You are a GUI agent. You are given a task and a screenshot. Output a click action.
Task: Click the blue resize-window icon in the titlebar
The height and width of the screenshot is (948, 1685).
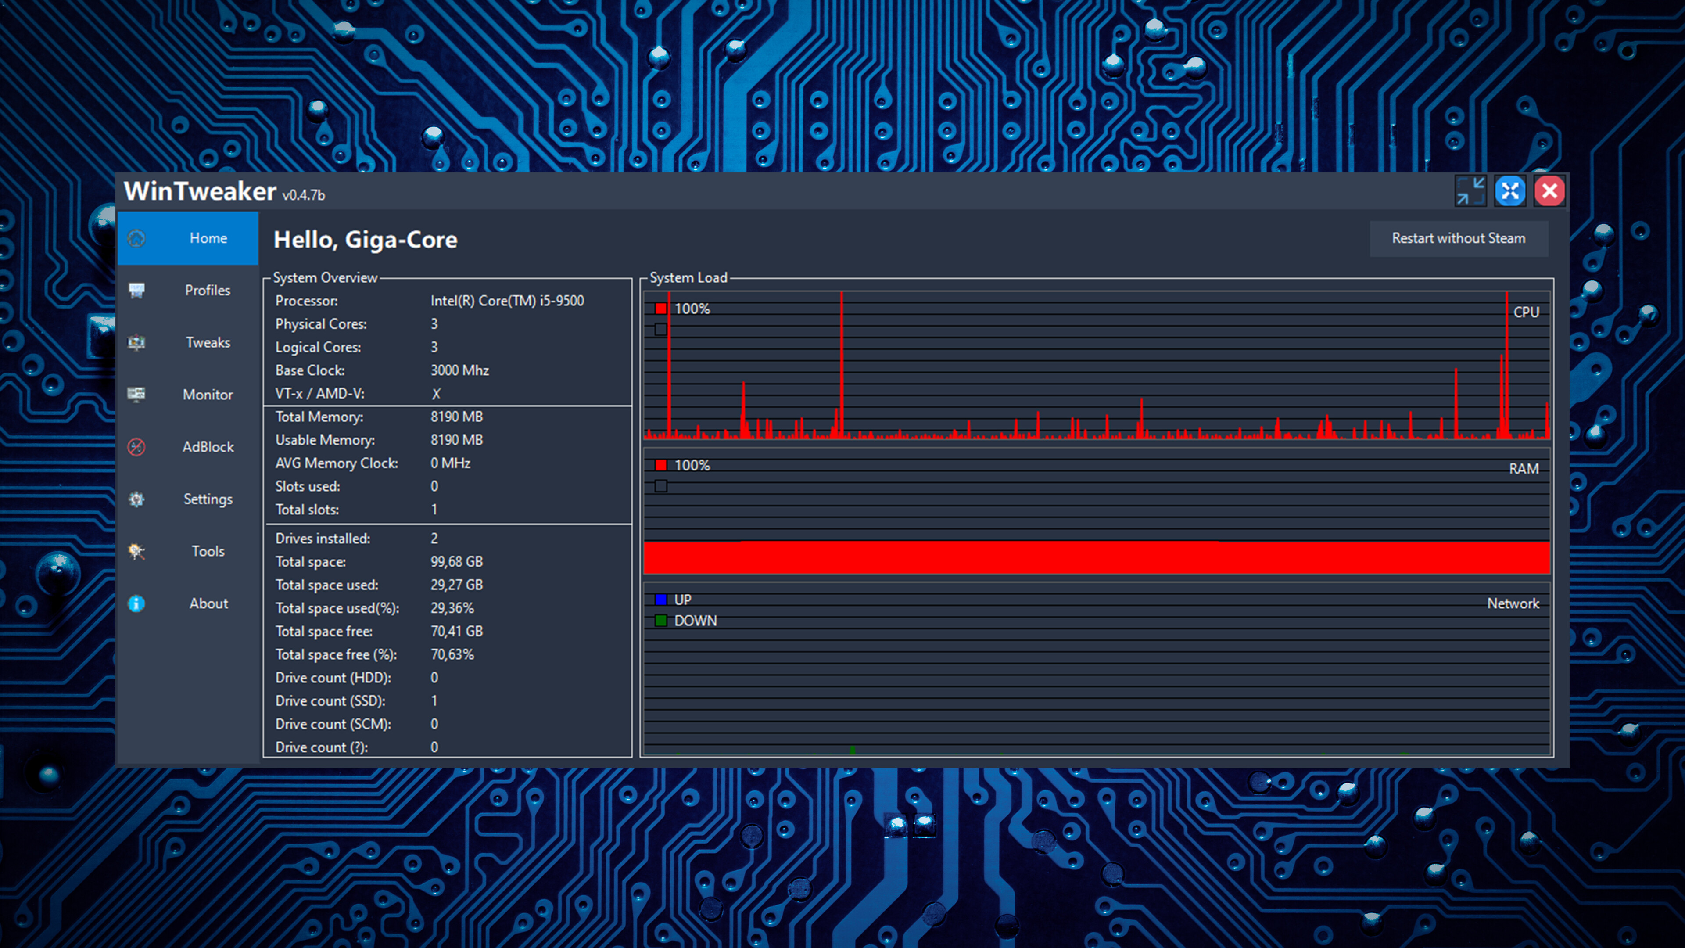[1511, 190]
